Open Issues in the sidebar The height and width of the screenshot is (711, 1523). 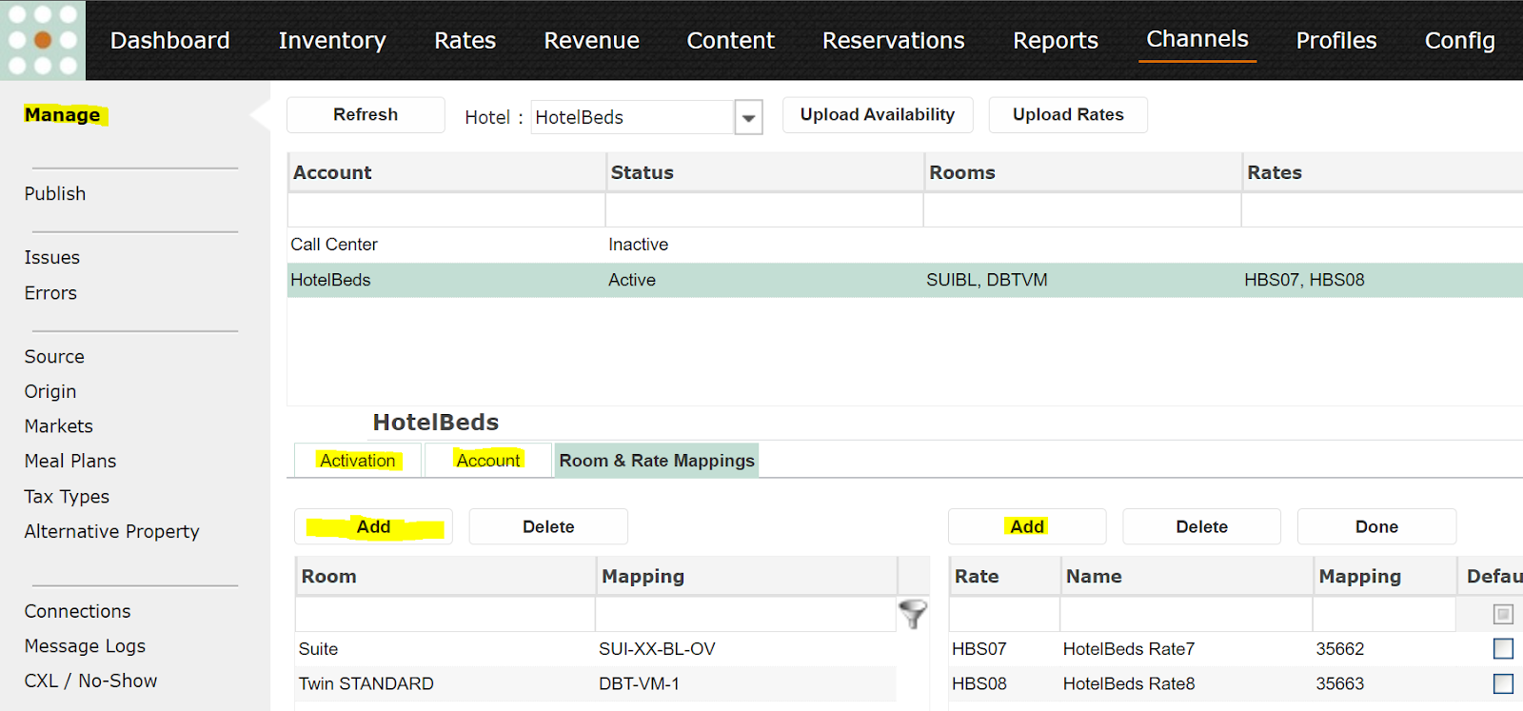pos(52,257)
